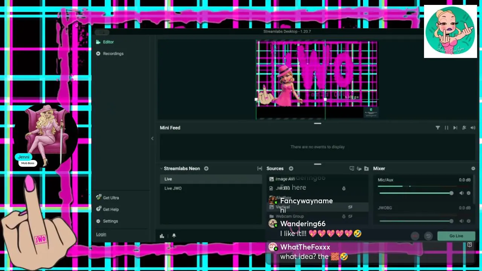Open Streamlabs Settings
The height and width of the screenshot is (271, 482).
(x=107, y=221)
